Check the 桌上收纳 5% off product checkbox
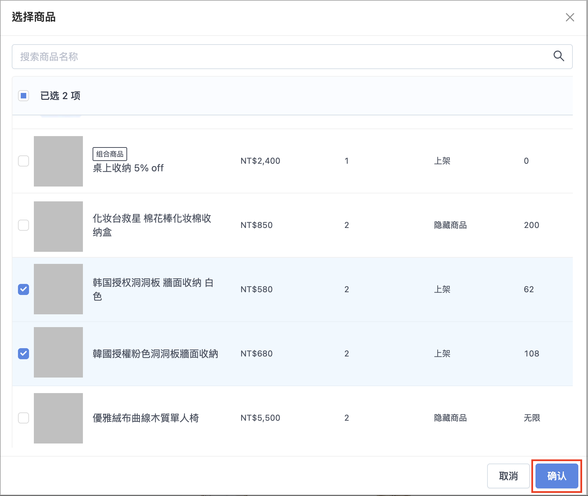 point(23,161)
